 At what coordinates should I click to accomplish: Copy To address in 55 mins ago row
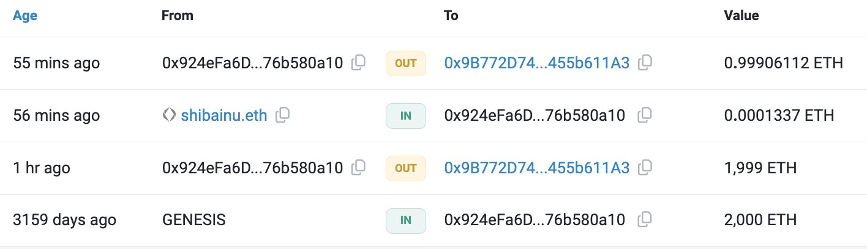645,63
